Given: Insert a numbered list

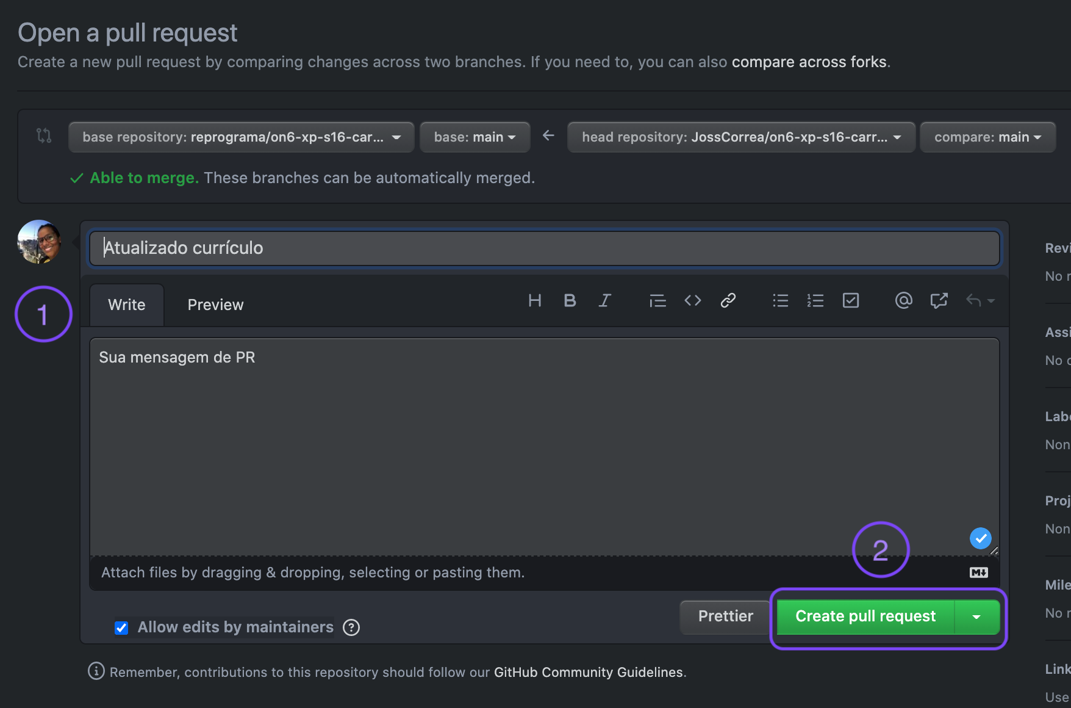Looking at the screenshot, I should coord(815,300).
